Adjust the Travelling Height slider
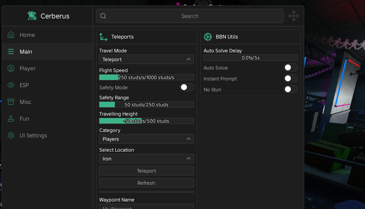The image size is (365, 209). tap(146, 121)
